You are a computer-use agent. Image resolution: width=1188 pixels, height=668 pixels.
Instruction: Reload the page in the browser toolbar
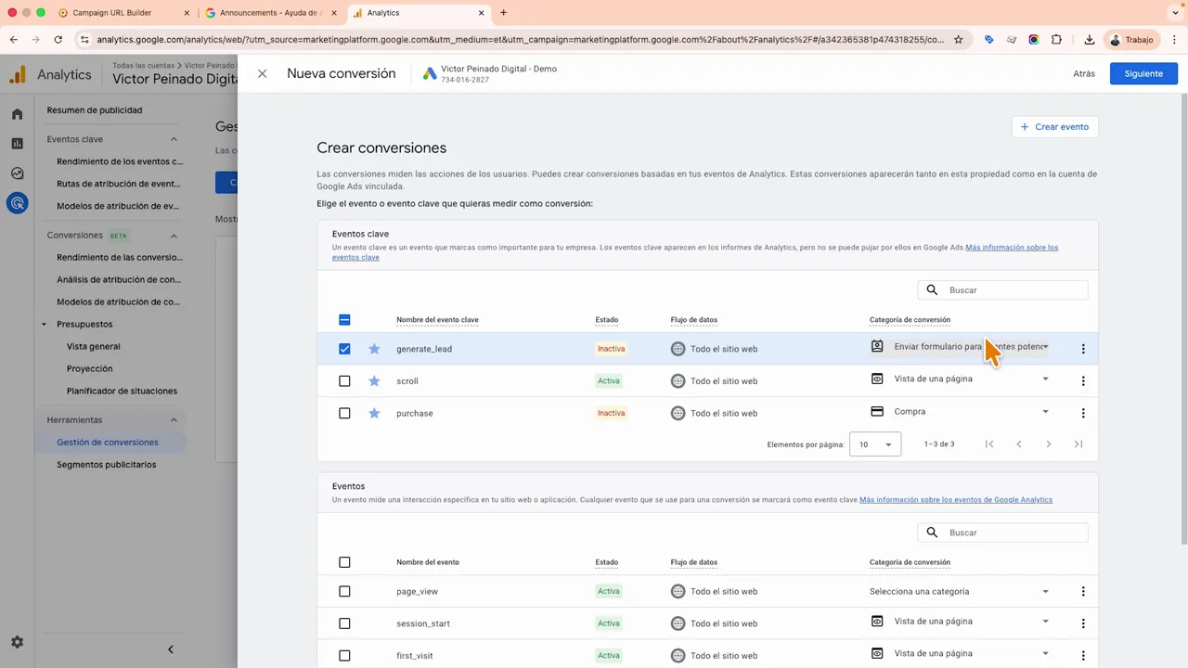click(x=58, y=40)
